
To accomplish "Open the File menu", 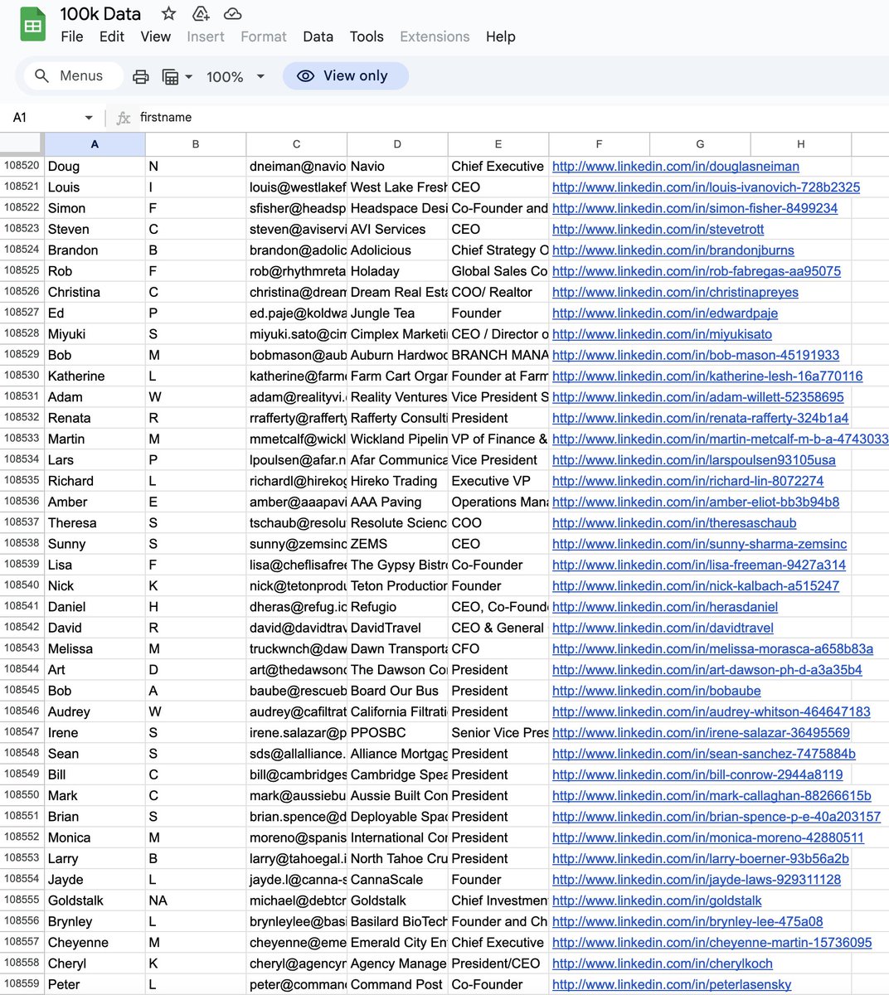I will 72,36.
